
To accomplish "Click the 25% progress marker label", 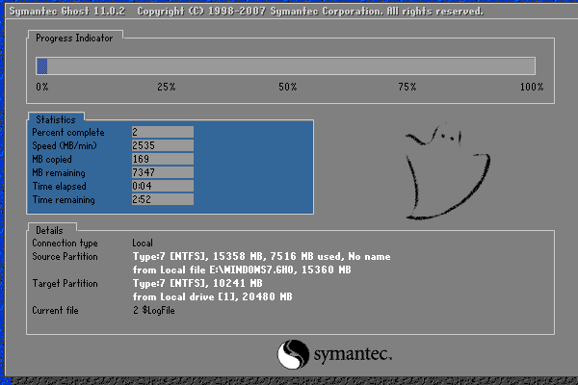I will coord(167,87).
